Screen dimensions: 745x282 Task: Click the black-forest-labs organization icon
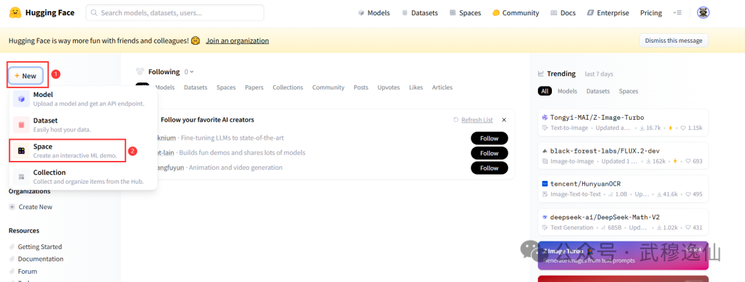click(x=545, y=150)
